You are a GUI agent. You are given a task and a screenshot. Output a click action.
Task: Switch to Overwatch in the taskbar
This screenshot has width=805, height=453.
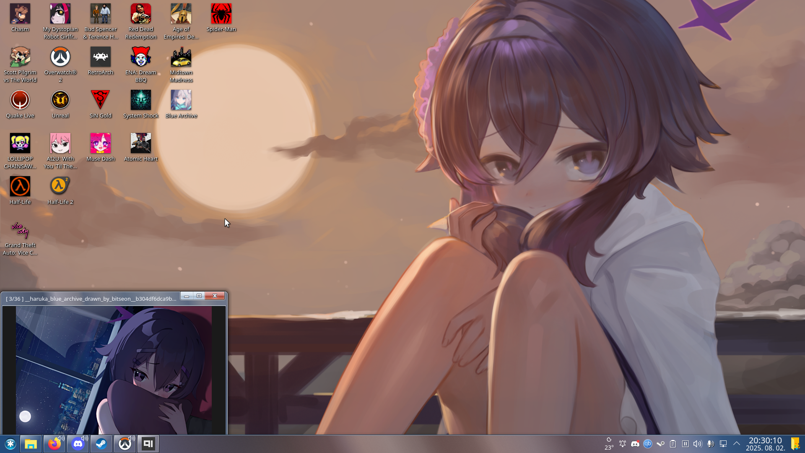[x=125, y=444]
